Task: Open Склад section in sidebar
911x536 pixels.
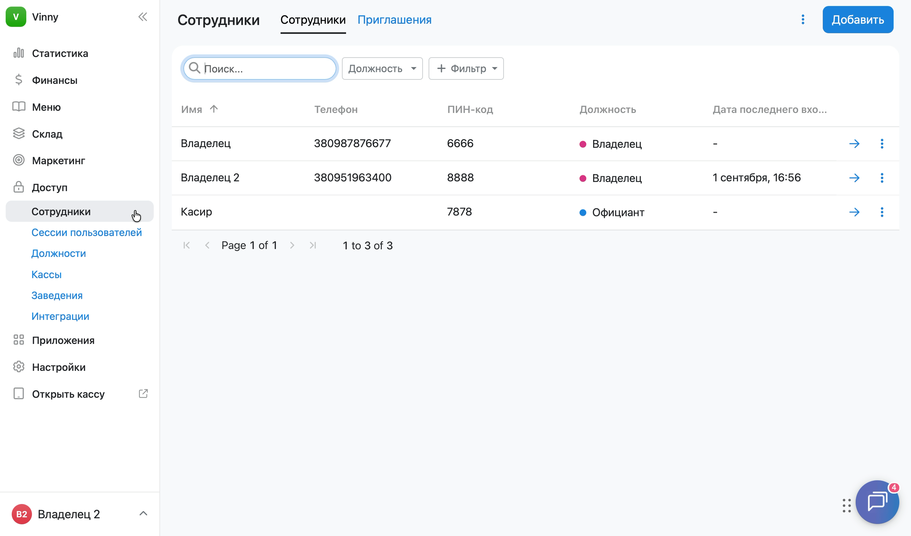Action: pos(47,134)
